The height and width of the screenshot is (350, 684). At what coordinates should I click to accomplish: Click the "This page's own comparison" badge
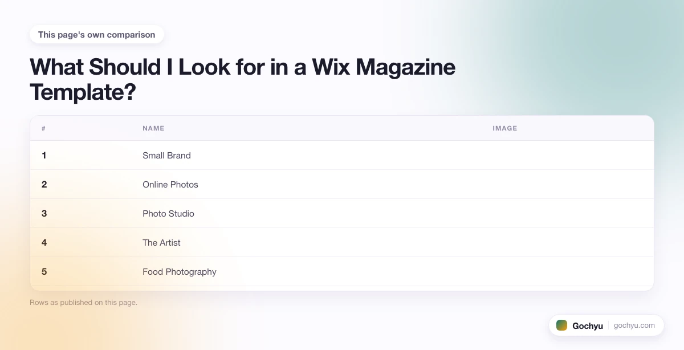coord(97,34)
